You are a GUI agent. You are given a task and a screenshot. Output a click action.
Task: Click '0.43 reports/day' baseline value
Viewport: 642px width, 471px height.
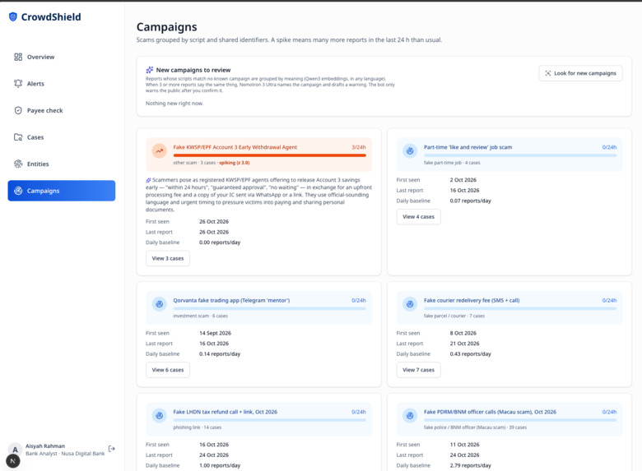pyautogui.click(x=471, y=354)
